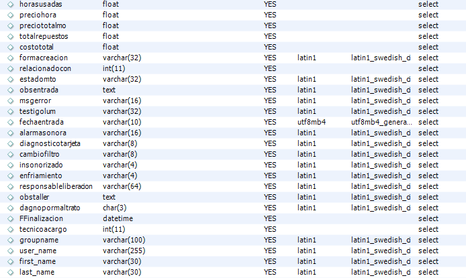Click select privilege in tecnicoacargo row
This screenshot has width=466, height=278.
coord(428,229)
